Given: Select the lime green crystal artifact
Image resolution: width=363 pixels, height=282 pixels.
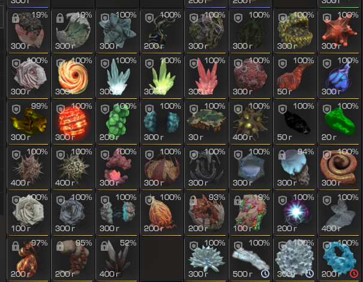Looking at the screenshot, I should (x=162, y=76).
